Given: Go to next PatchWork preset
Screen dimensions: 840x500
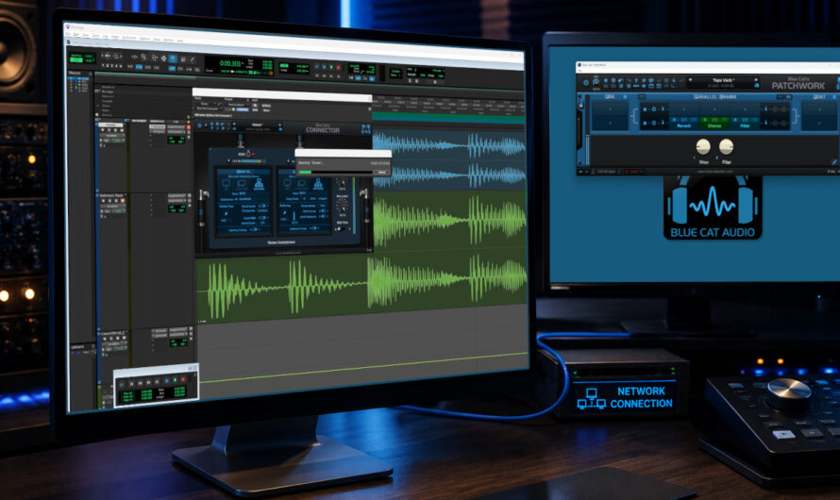Looking at the screenshot, I should click(756, 80).
